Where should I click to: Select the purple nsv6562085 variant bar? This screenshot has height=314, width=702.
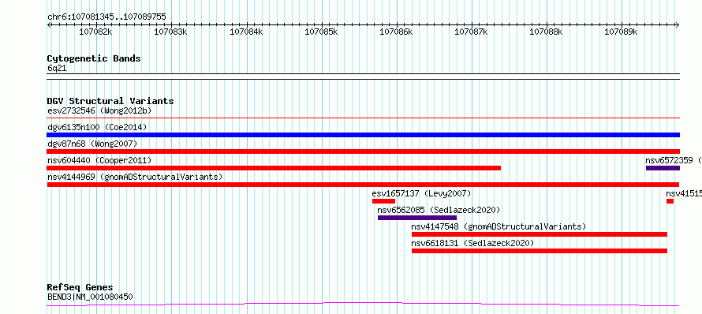click(417, 218)
